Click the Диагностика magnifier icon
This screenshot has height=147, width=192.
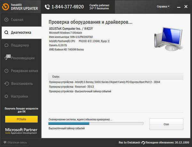point(6,32)
